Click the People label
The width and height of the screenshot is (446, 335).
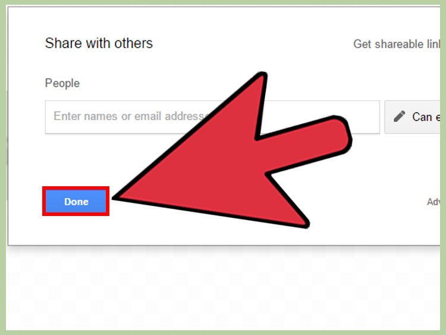(62, 83)
